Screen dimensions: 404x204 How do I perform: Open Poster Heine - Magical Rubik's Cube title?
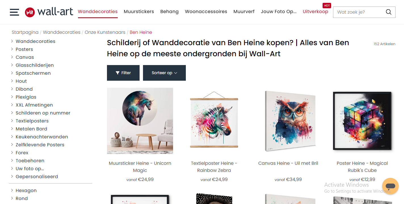point(362,167)
